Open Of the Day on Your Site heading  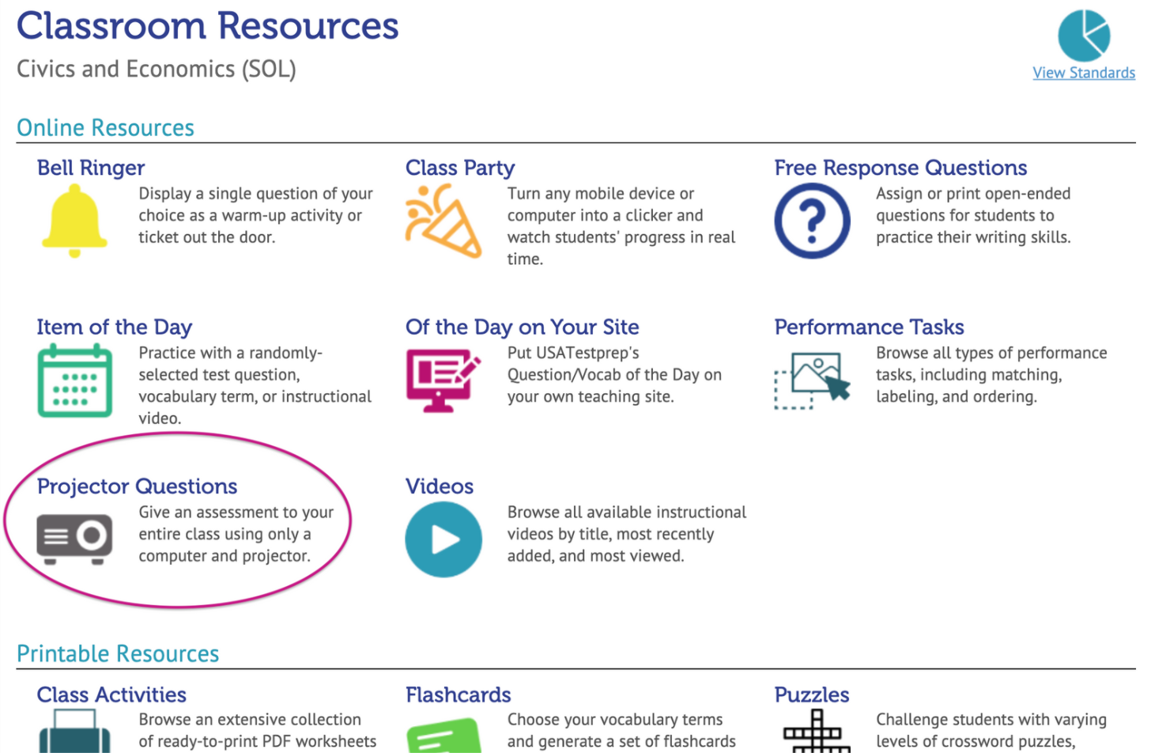tap(523, 327)
